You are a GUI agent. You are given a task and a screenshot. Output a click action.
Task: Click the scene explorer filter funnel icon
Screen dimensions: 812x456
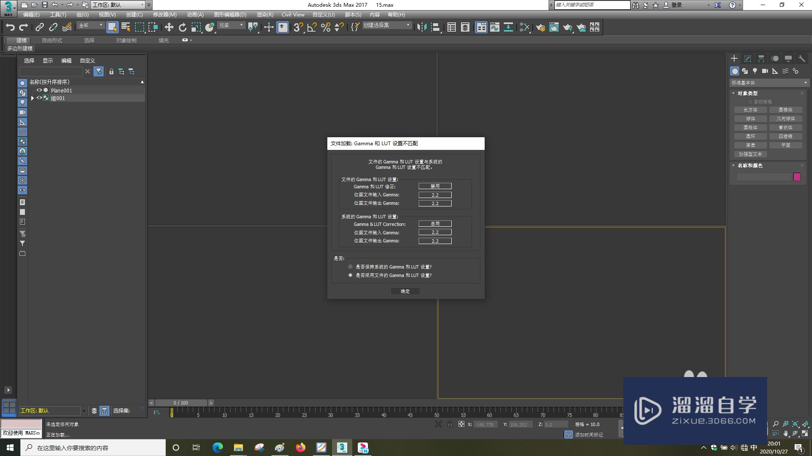coord(99,71)
